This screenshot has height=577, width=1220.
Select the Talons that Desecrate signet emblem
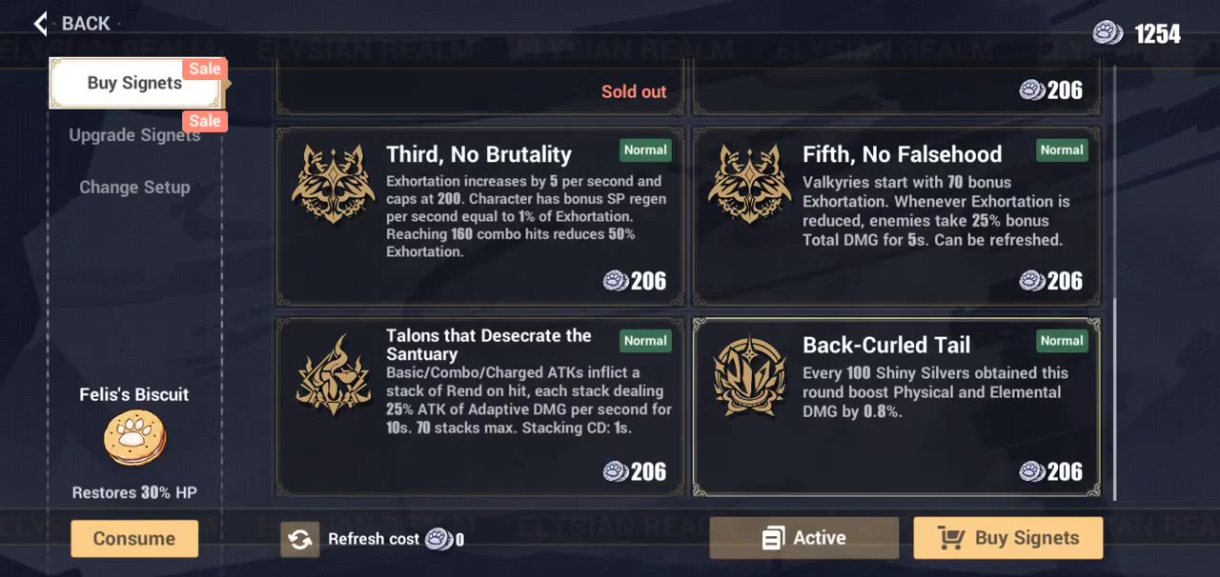333,375
